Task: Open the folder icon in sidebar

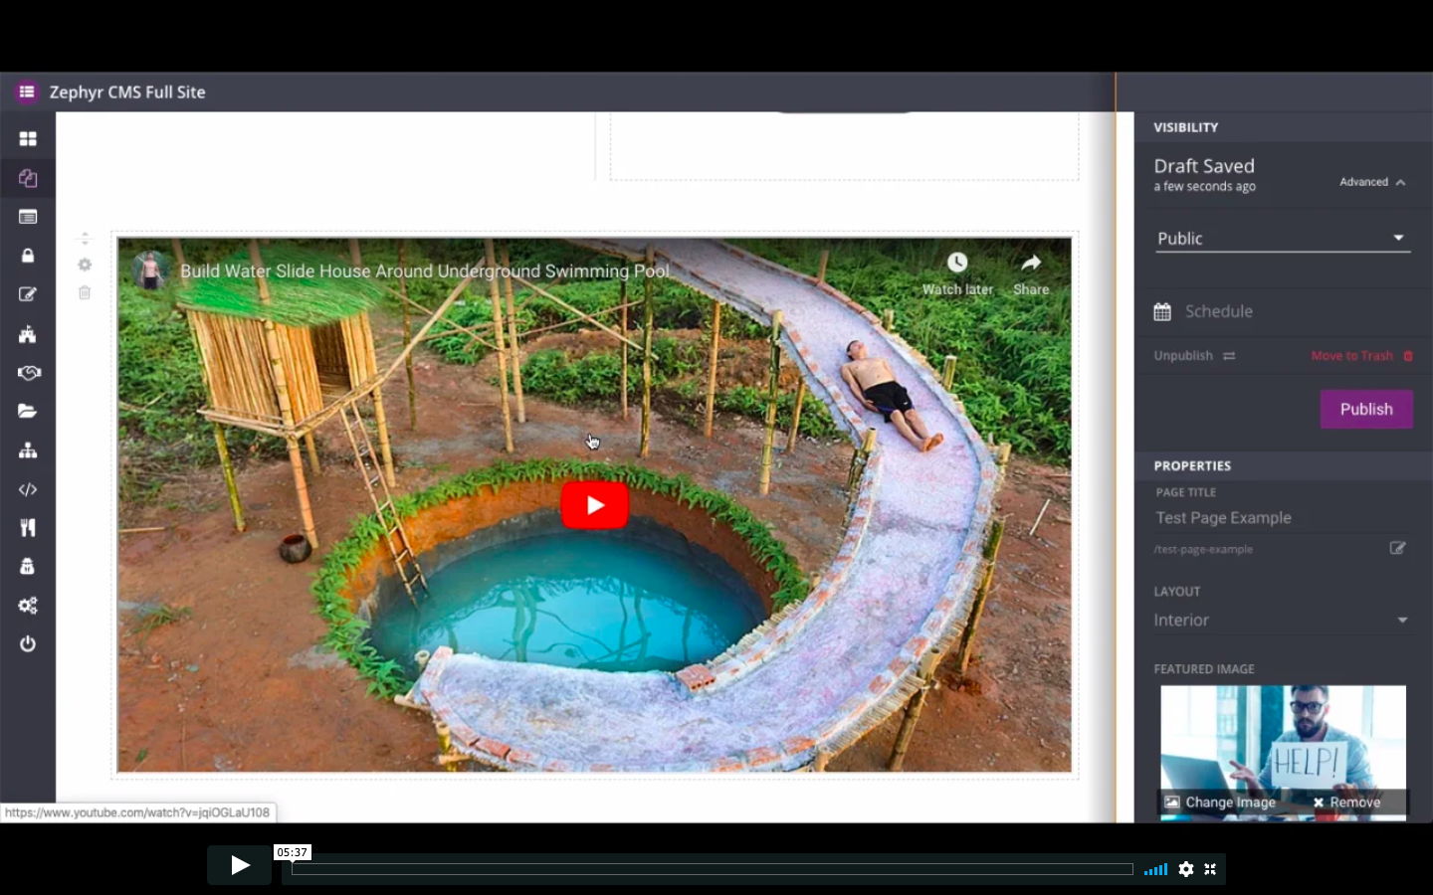Action: pyautogui.click(x=28, y=411)
